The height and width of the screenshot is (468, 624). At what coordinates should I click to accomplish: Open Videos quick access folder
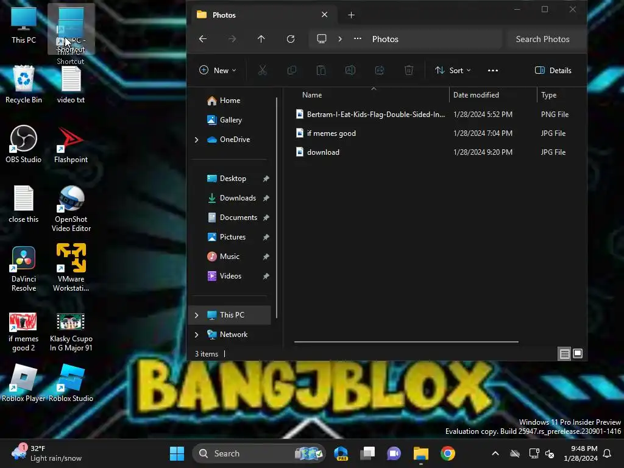click(231, 276)
